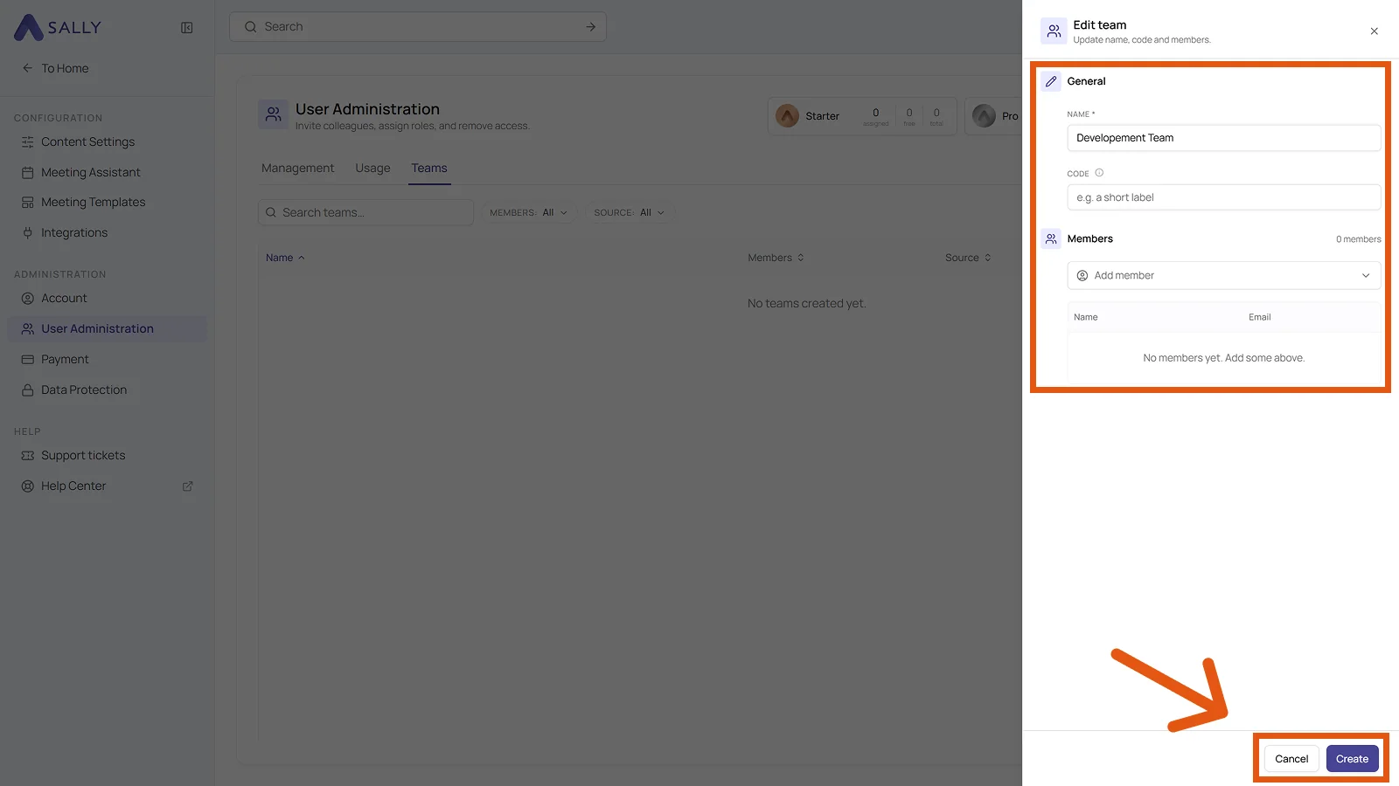Expand the Add member dropdown
The width and height of the screenshot is (1399, 786).
click(x=1223, y=276)
